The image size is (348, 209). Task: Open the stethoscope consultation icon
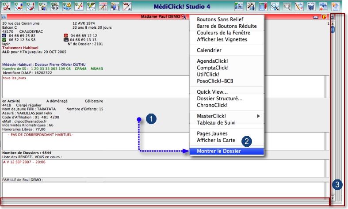coord(7,7)
